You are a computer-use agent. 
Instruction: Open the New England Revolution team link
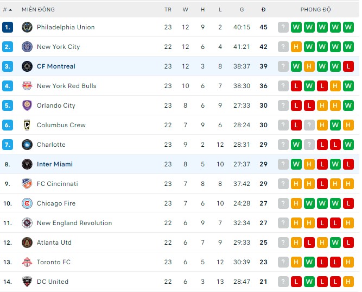tap(74, 223)
